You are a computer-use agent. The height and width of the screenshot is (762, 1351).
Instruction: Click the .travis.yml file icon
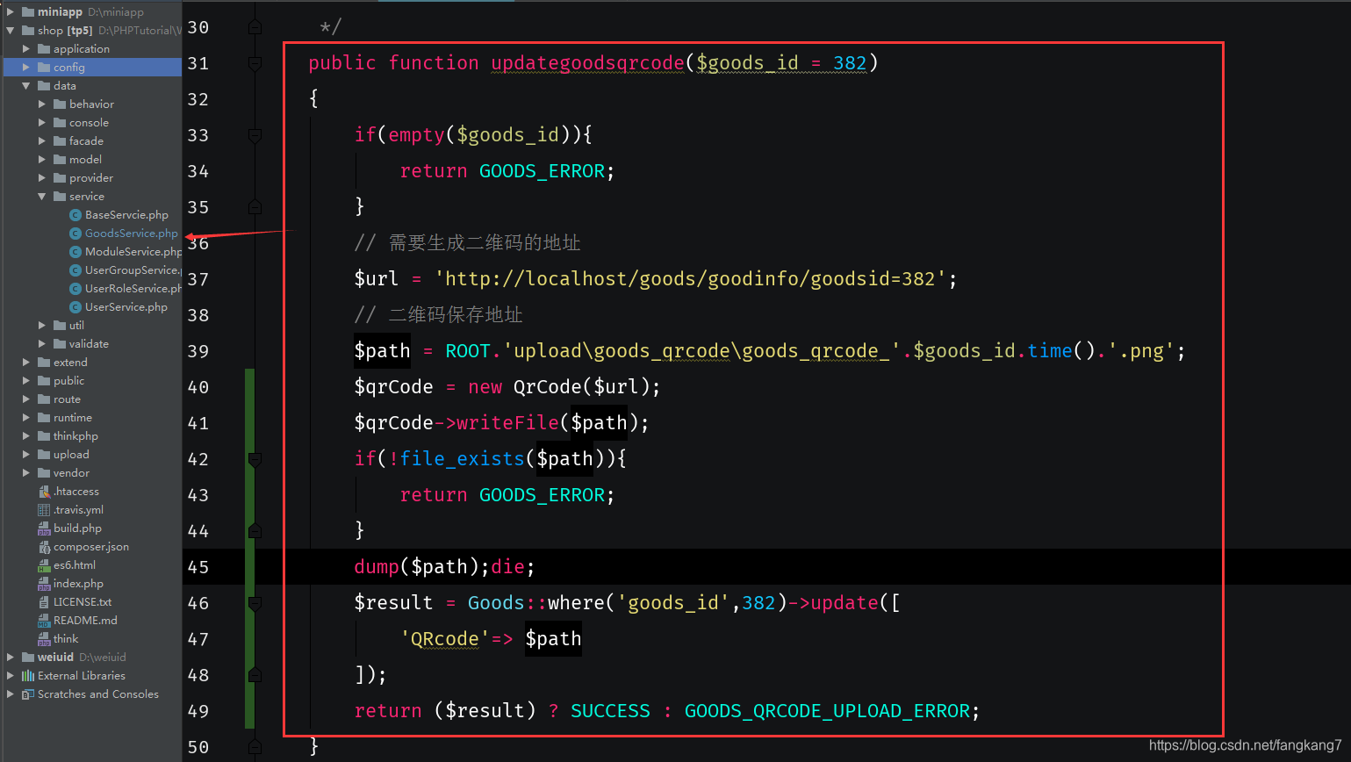click(44, 510)
